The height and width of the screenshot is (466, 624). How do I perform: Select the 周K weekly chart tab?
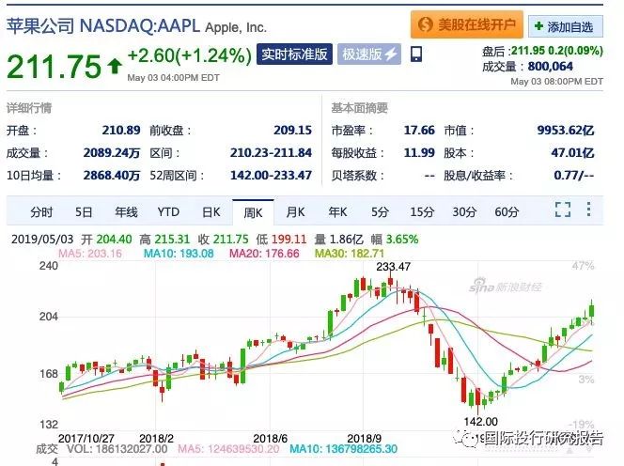[252, 211]
